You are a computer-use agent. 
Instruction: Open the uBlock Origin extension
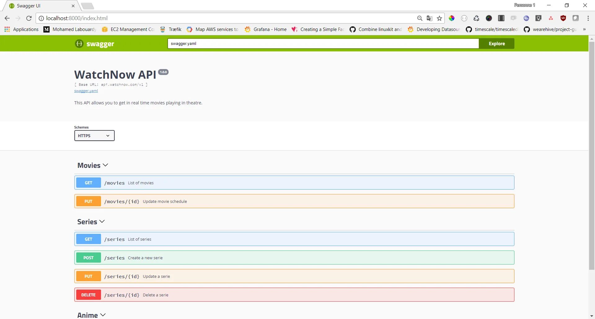tap(563, 18)
